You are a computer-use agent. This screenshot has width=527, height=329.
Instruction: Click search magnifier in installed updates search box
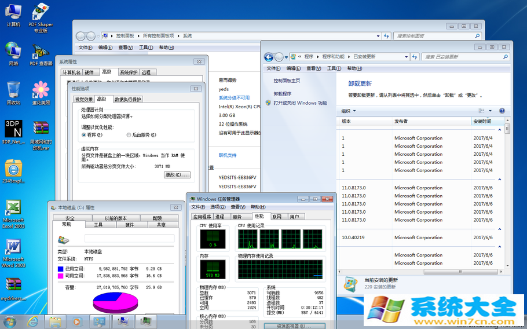point(505,57)
